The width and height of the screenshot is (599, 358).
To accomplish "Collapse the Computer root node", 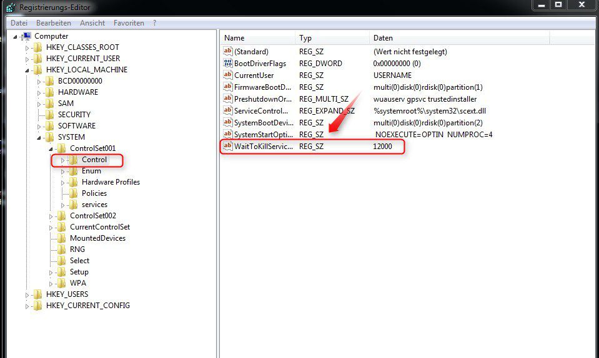I will (x=15, y=37).
